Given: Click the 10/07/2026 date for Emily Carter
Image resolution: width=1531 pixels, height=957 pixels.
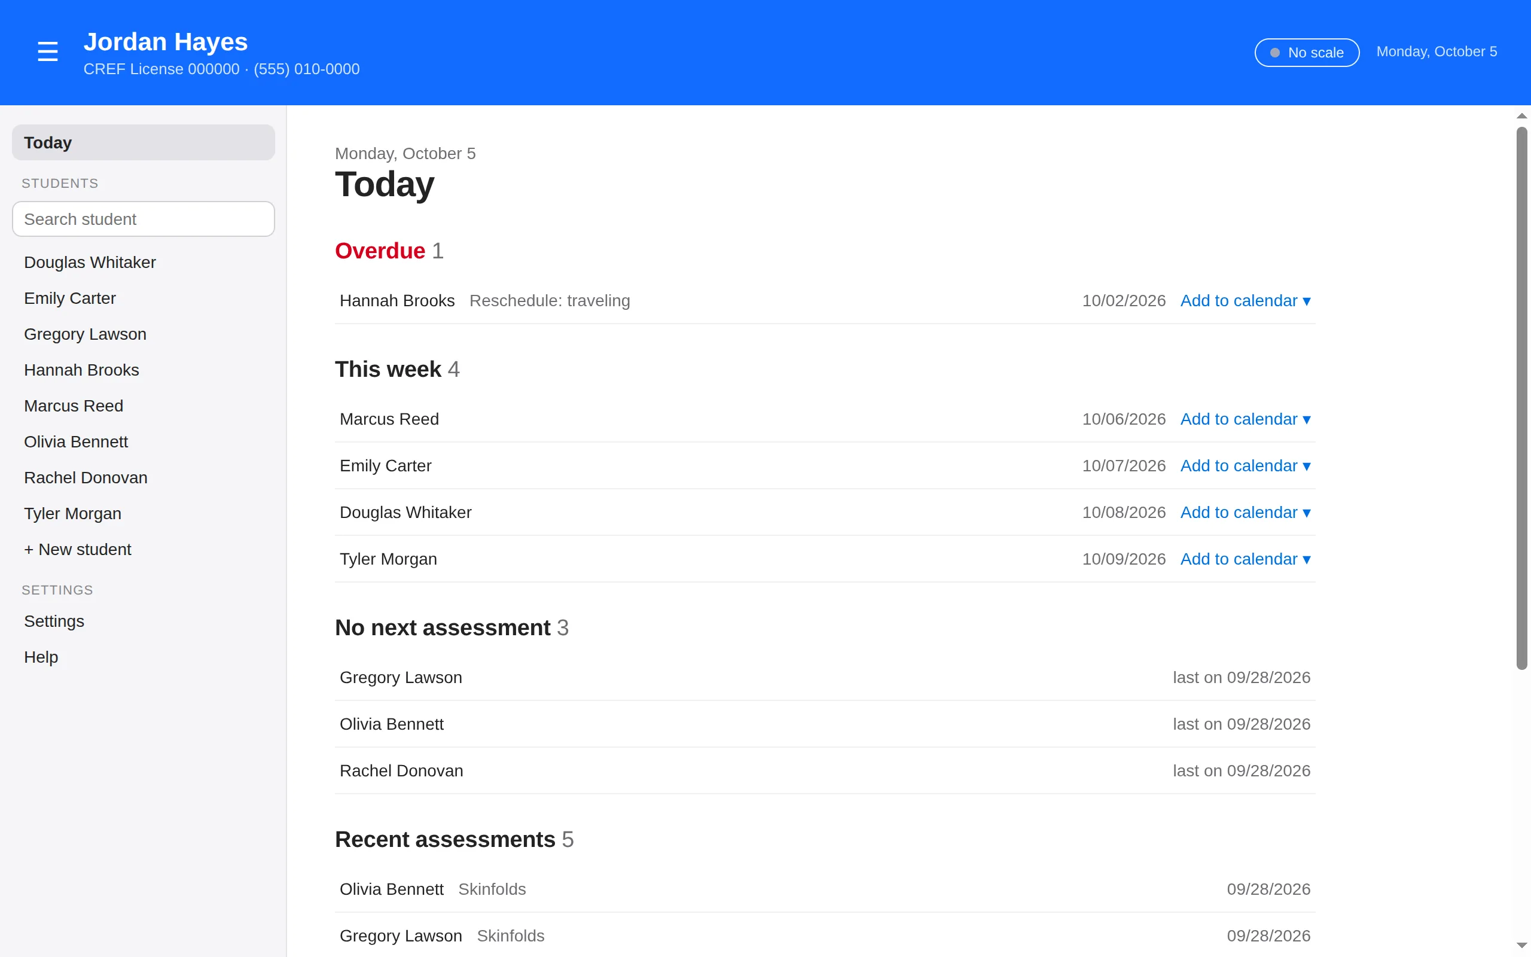Looking at the screenshot, I should point(1124,466).
